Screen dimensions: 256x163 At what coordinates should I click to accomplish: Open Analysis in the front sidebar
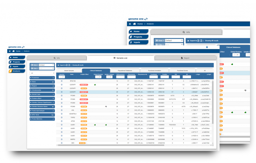pos(17,71)
